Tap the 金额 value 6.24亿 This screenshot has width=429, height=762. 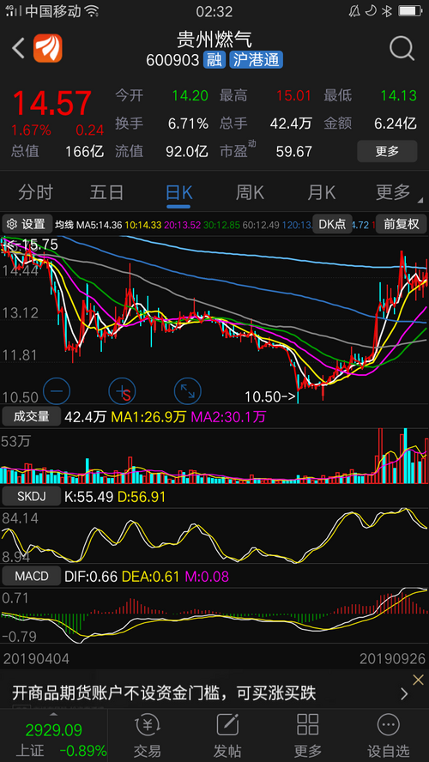tap(396, 124)
